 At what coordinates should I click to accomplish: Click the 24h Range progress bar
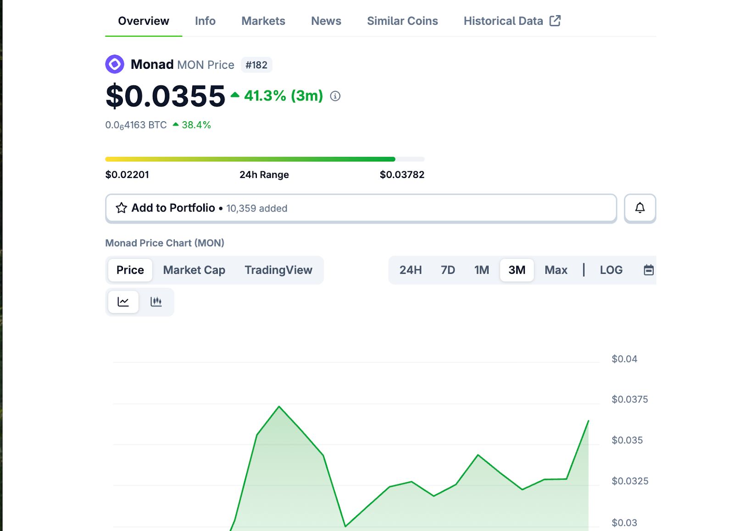265,159
